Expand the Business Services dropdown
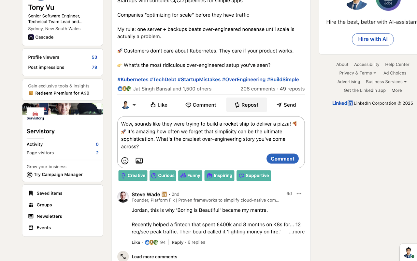This screenshot has width=417, height=261. pos(405,82)
